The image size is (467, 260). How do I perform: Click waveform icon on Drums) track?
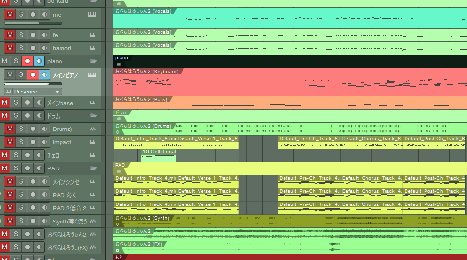(x=93, y=129)
